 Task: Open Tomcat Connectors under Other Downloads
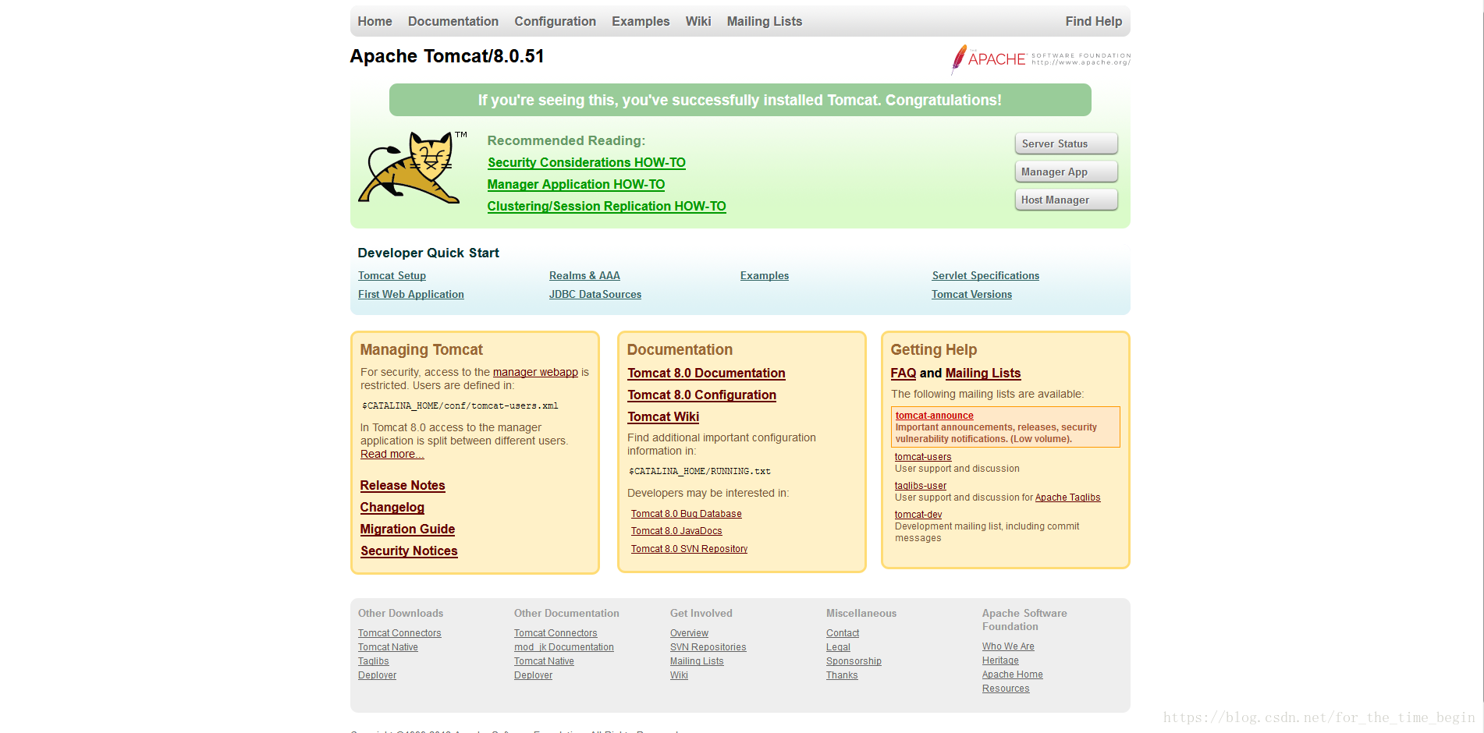pyautogui.click(x=399, y=633)
